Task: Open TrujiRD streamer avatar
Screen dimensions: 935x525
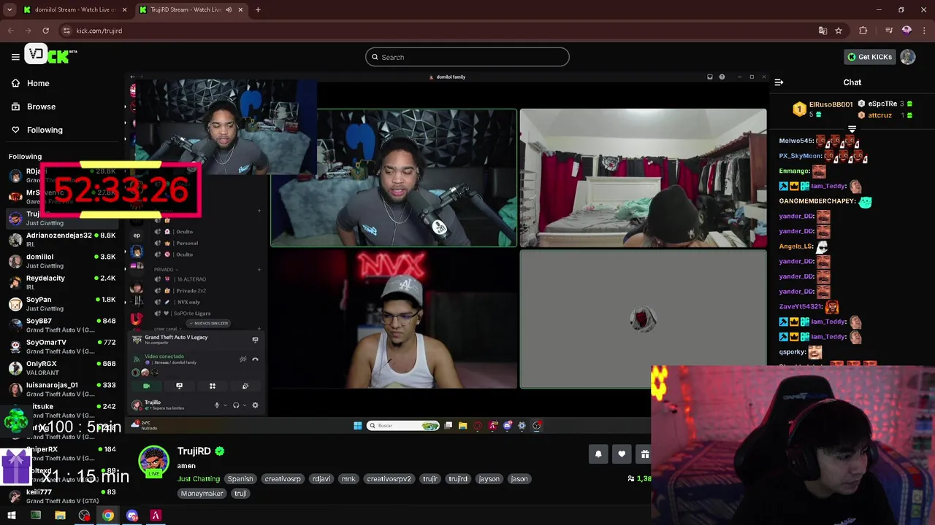Action: (x=153, y=461)
